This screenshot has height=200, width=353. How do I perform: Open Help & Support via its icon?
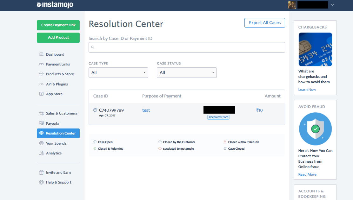(41, 182)
